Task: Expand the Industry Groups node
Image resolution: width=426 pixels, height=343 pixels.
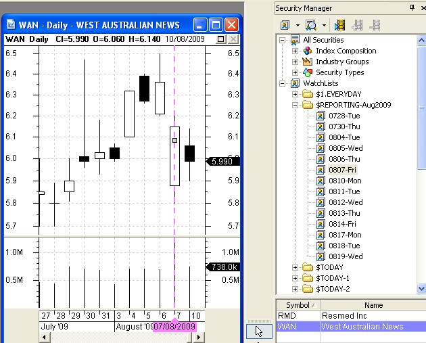Action: [295, 62]
